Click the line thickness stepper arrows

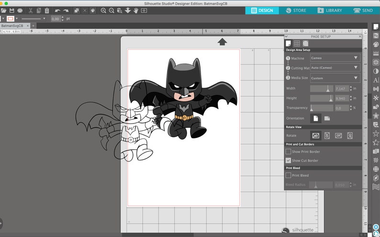63,19
